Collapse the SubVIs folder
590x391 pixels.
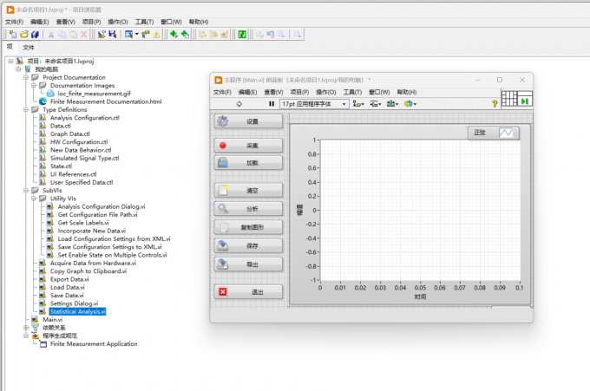pos(26,190)
